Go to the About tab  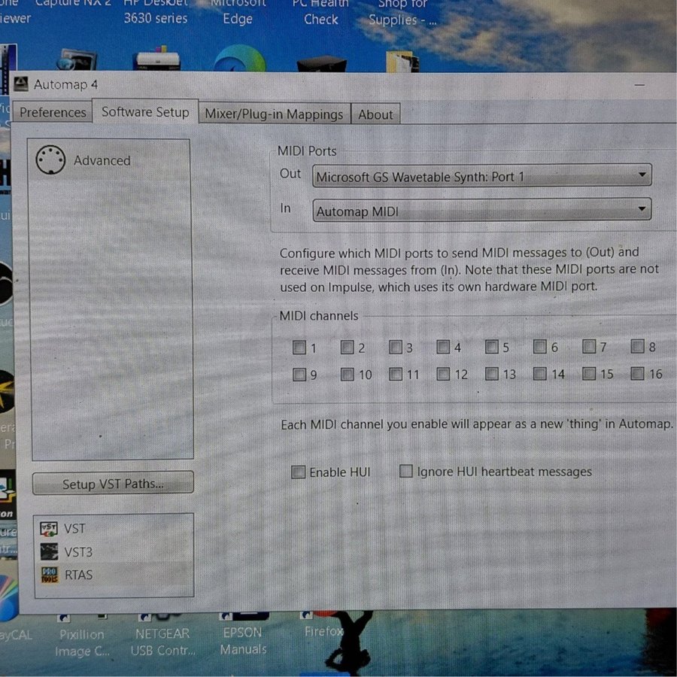pos(375,114)
